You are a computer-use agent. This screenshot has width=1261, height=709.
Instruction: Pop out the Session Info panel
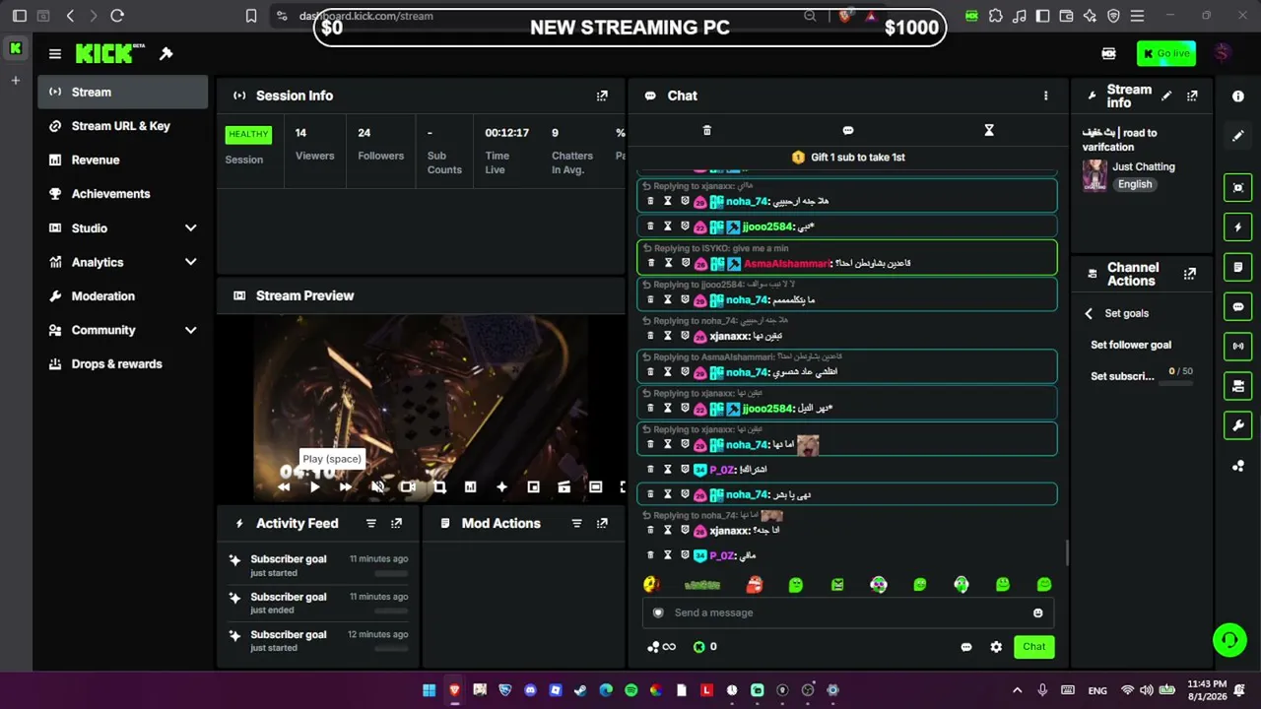tap(602, 96)
